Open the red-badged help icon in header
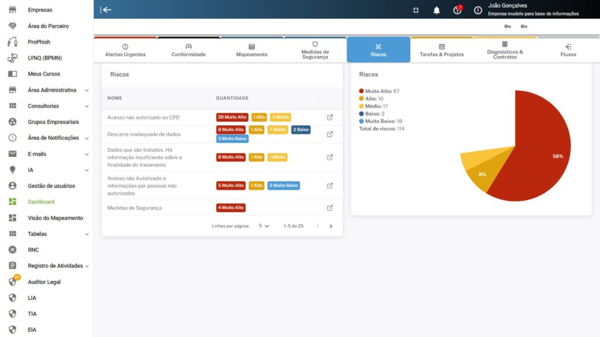 tap(457, 10)
